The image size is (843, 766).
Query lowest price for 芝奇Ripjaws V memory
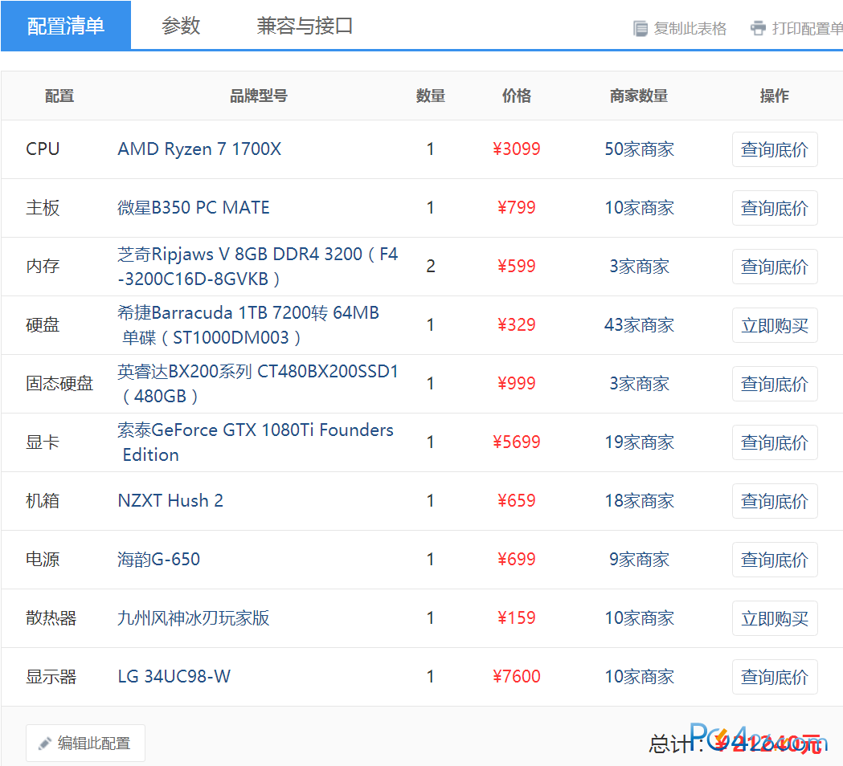[775, 267]
